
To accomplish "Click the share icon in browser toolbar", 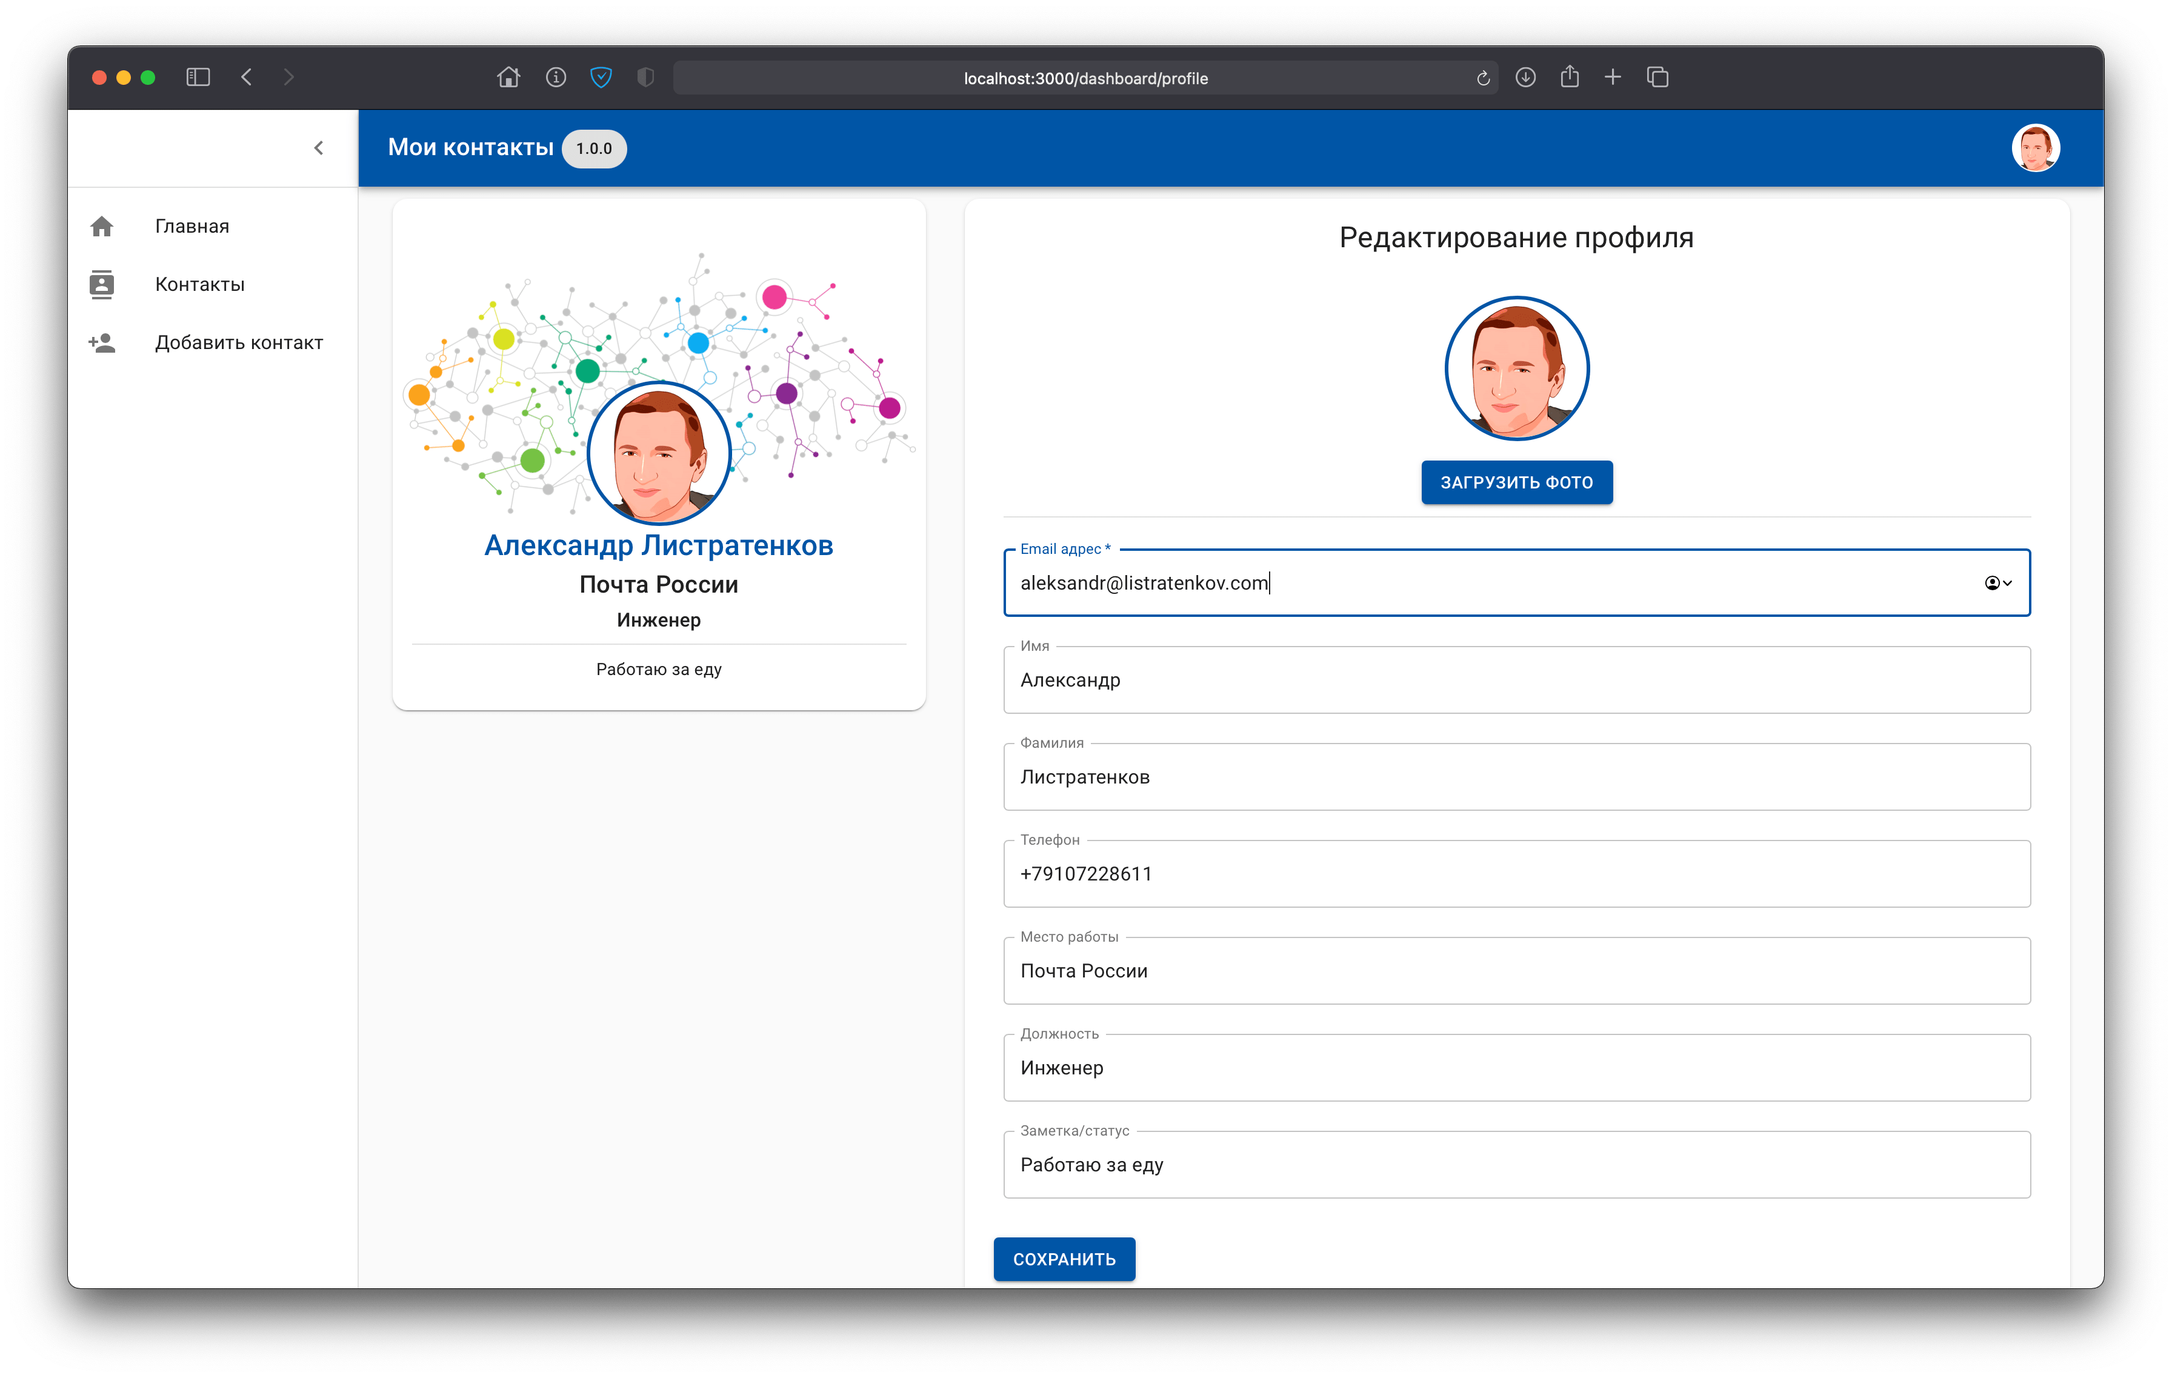I will coord(1570,76).
